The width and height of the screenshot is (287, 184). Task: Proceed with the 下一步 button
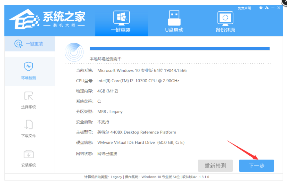[x=257, y=166]
